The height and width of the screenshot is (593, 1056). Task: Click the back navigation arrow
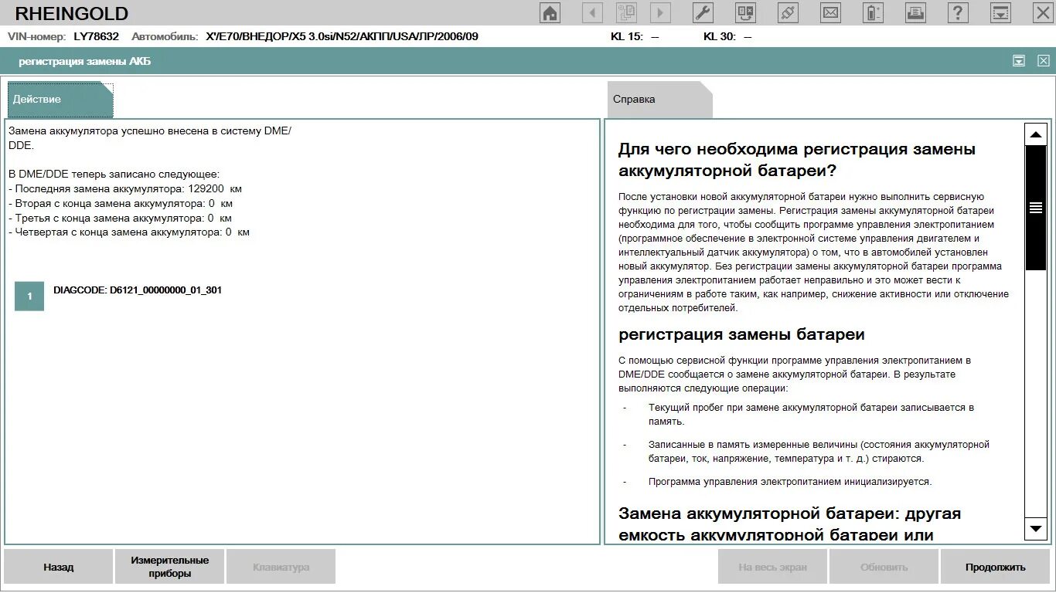pyautogui.click(x=592, y=13)
